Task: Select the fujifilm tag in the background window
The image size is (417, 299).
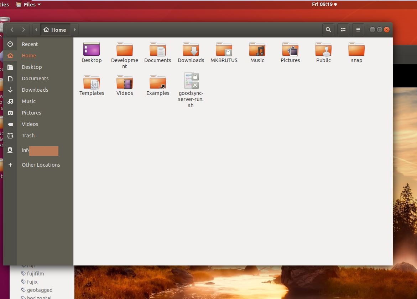Action: 36,273
